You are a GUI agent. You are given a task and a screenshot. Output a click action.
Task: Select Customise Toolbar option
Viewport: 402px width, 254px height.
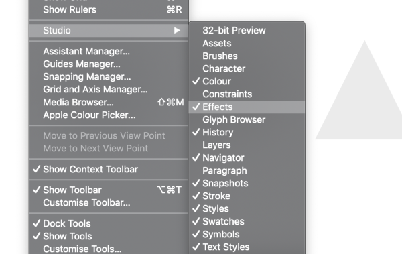click(109, 202)
